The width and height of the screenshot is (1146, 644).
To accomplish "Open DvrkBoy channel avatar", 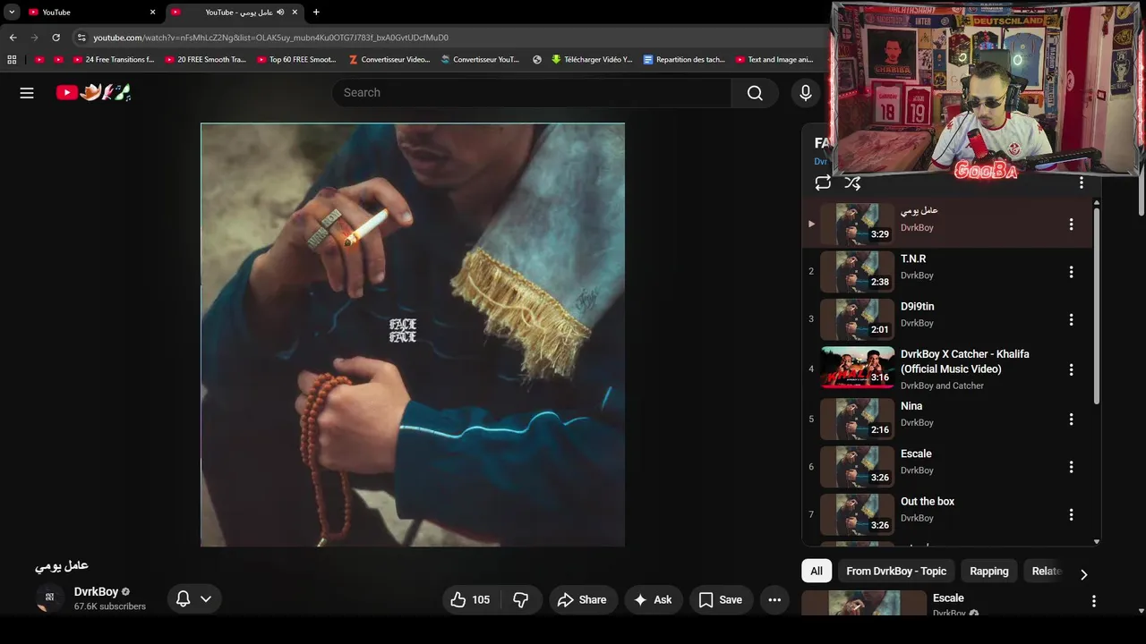I will click(x=50, y=598).
